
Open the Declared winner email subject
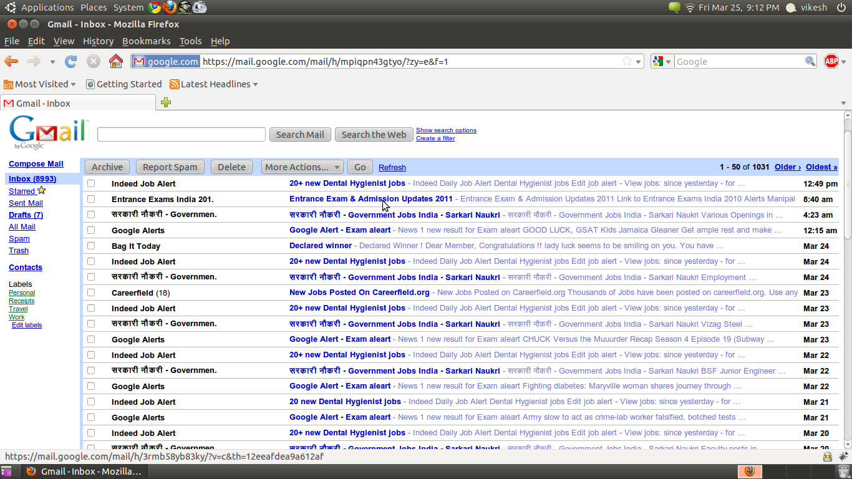click(x=321, y=246)
